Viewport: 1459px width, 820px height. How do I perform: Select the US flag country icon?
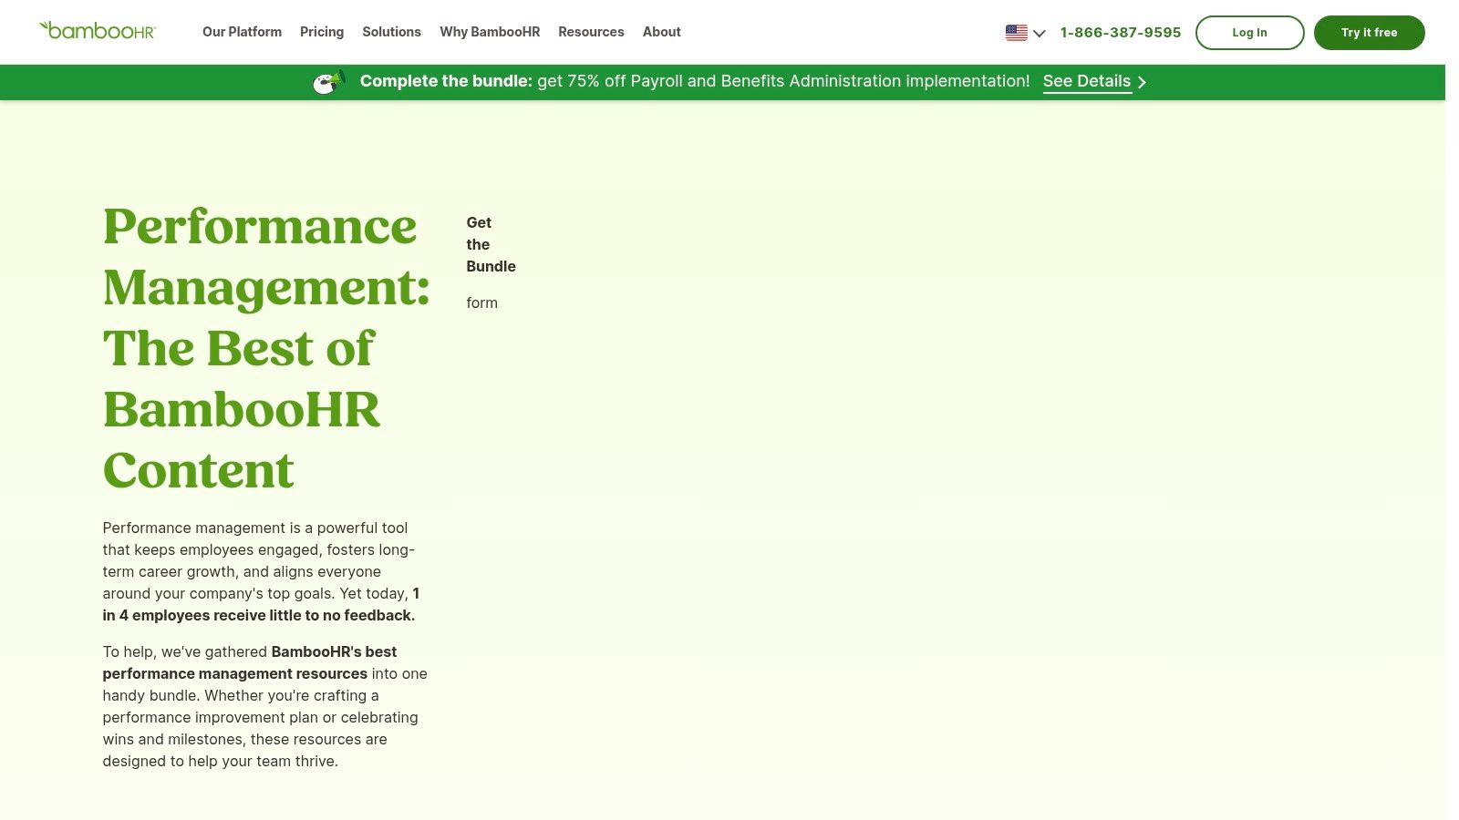(x=1015, y=32)
